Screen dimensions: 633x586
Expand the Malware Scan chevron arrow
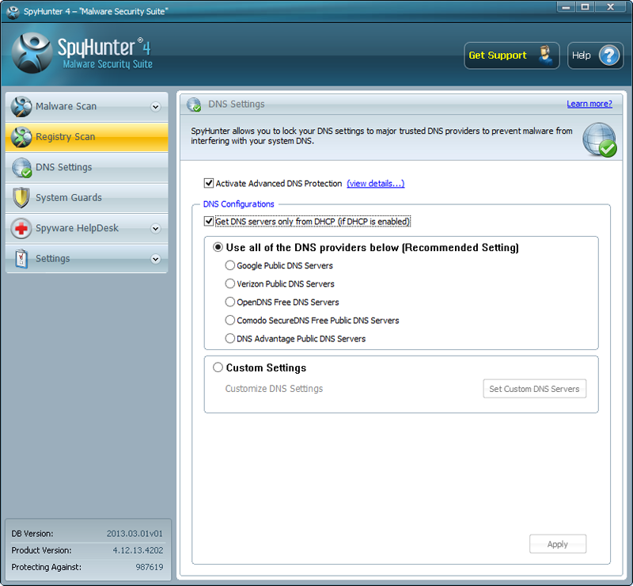[x=155, y=107]
